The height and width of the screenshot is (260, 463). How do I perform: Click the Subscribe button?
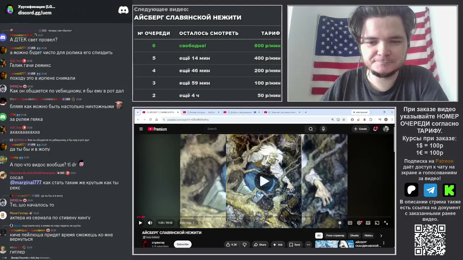coord(183,244)
